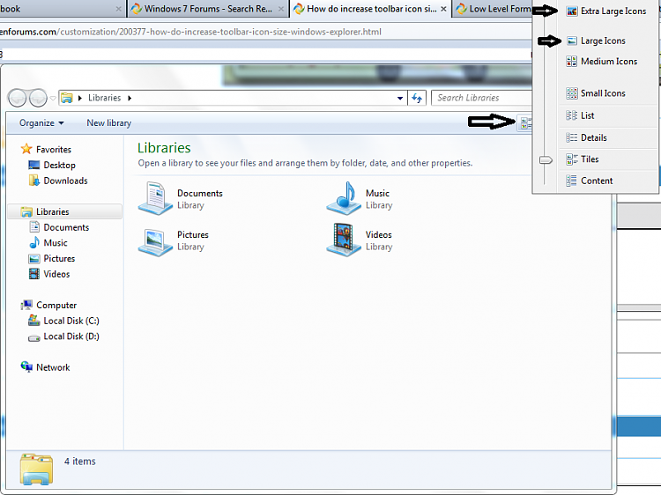
Task: Click the Downloads folder icon
Action: [34, 181]
